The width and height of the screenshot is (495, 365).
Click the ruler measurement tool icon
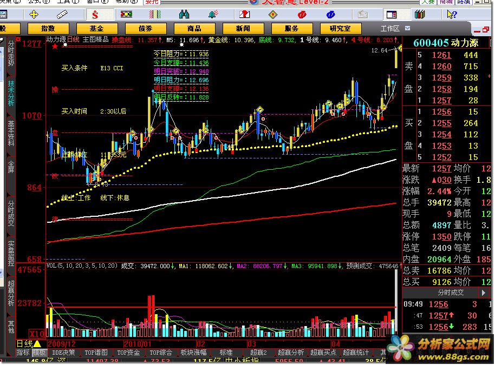(63, 14)
